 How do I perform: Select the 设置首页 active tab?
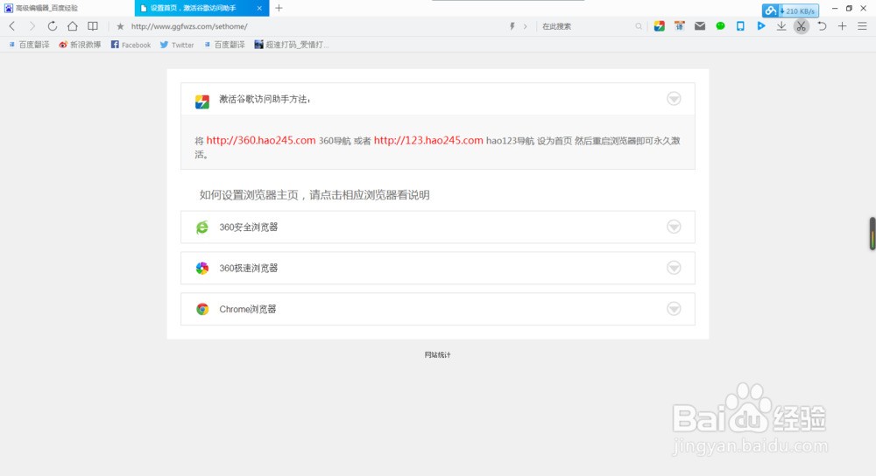[x=201, y=8]
